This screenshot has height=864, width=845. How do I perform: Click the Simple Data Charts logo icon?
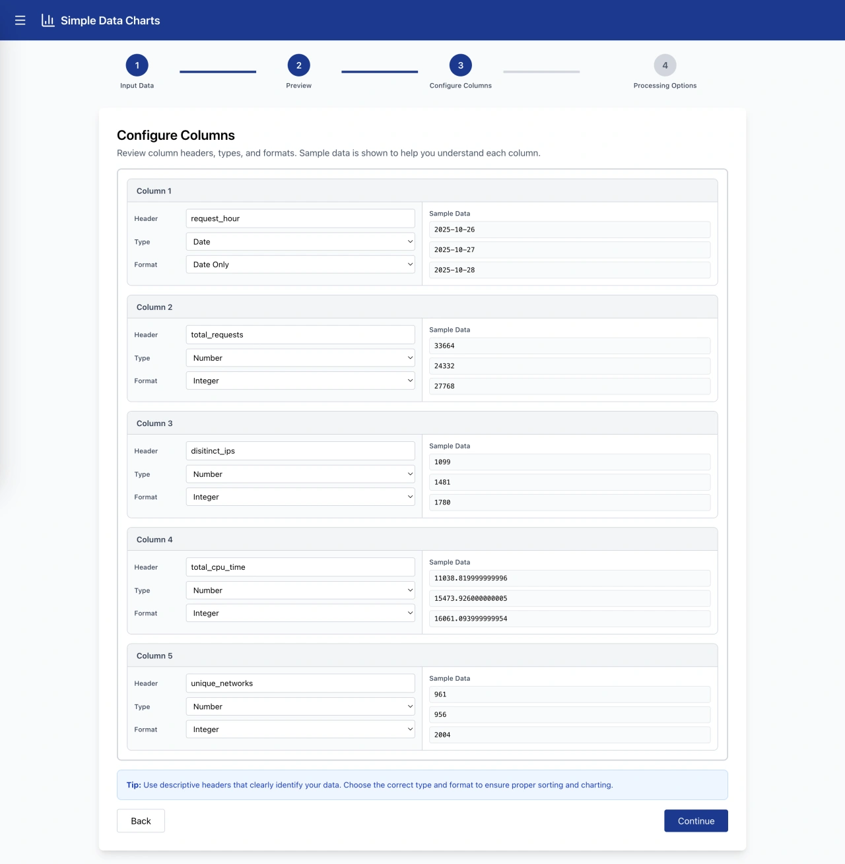tap(47, 20)
